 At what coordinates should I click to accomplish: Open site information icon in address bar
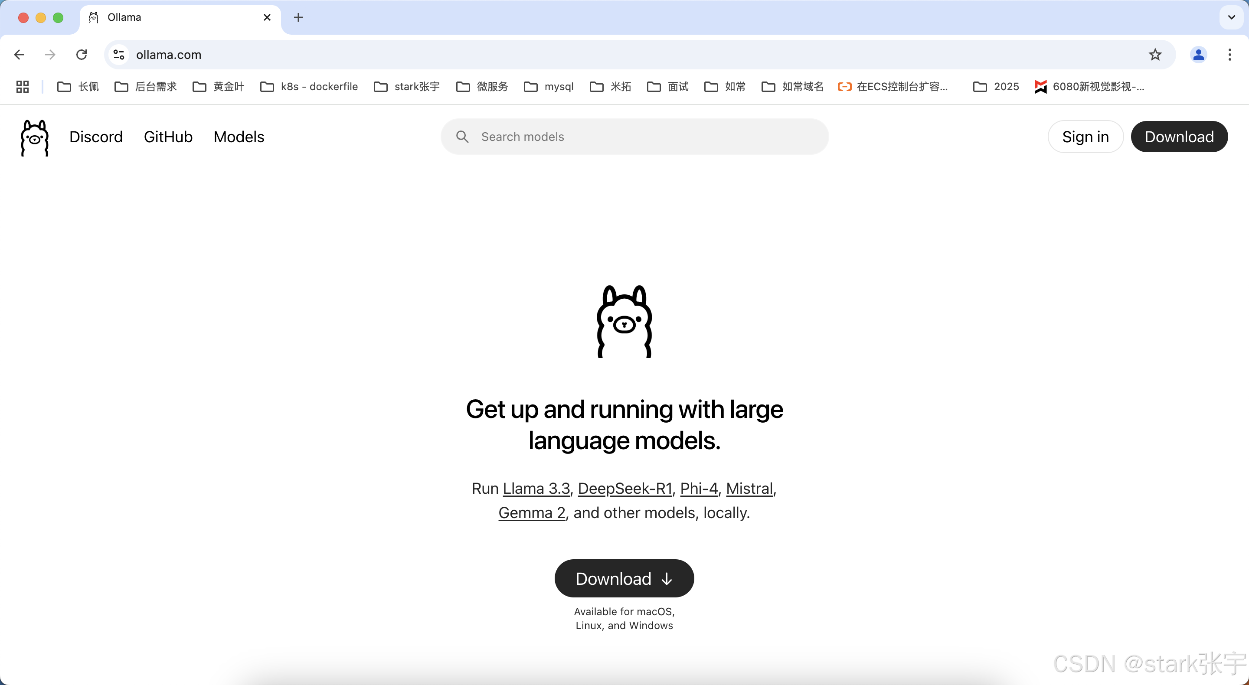119,55
